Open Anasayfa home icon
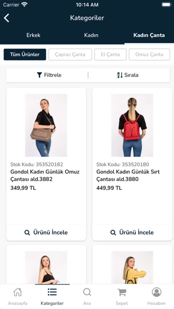Screen dimensions: 174x309 click(18, 292)
